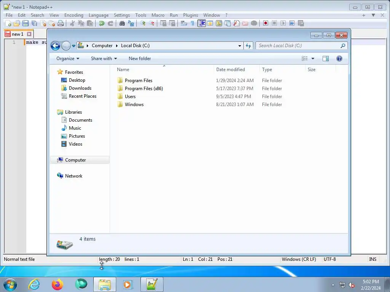Open the Search menu in Notepad++
390x292 pixels.
click(x=37, y=15)
